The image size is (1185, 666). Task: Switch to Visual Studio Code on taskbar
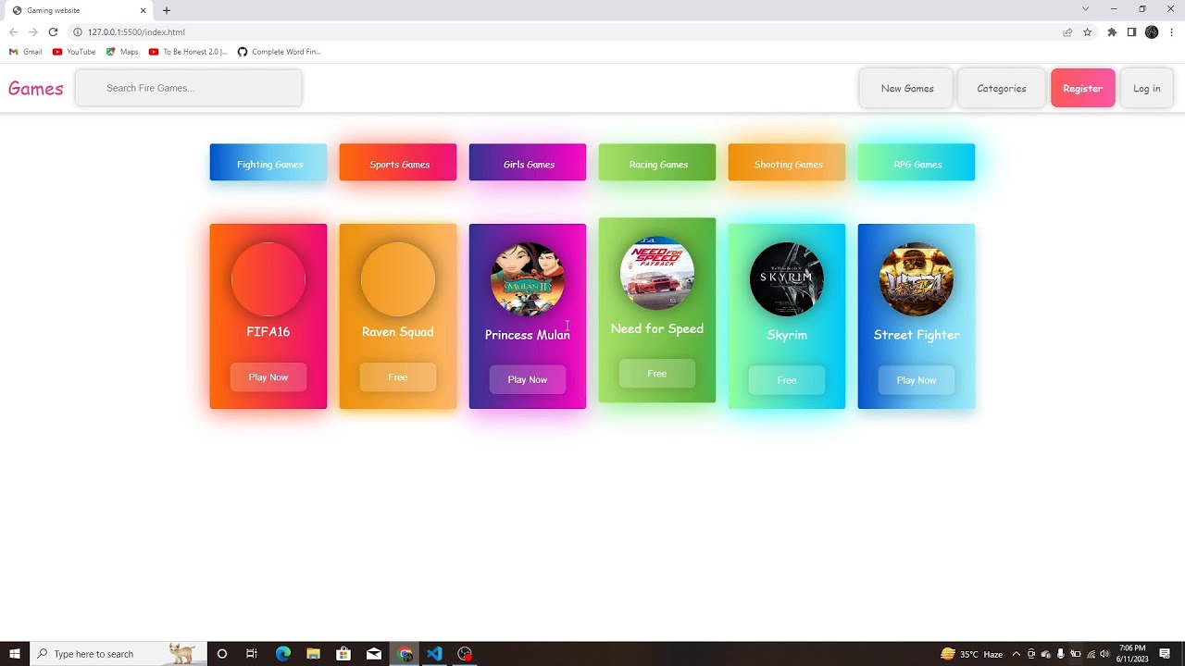click(434, 654)
